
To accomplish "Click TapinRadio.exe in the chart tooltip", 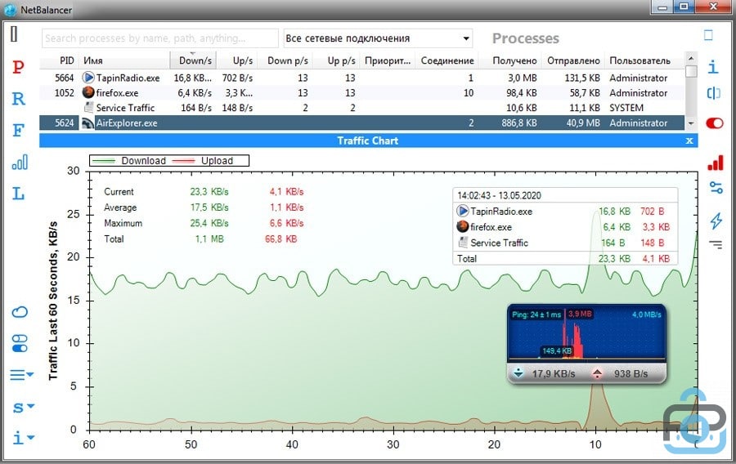I will click(500, 212).
